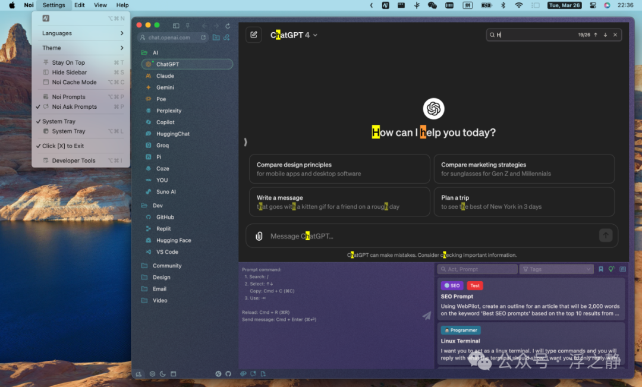Close the find-in-page search bar

coord(615,35)
